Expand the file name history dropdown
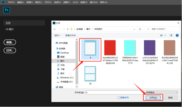 142,93
